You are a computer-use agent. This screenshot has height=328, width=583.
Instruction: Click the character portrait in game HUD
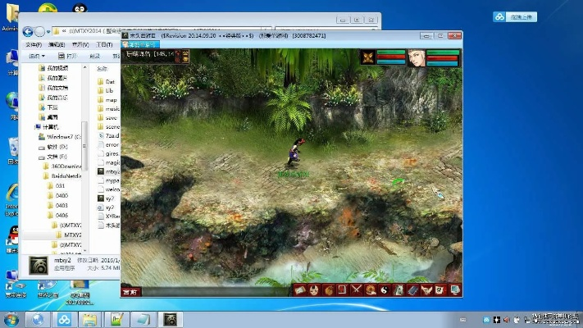pyautogui.click(x=417, y=58)
